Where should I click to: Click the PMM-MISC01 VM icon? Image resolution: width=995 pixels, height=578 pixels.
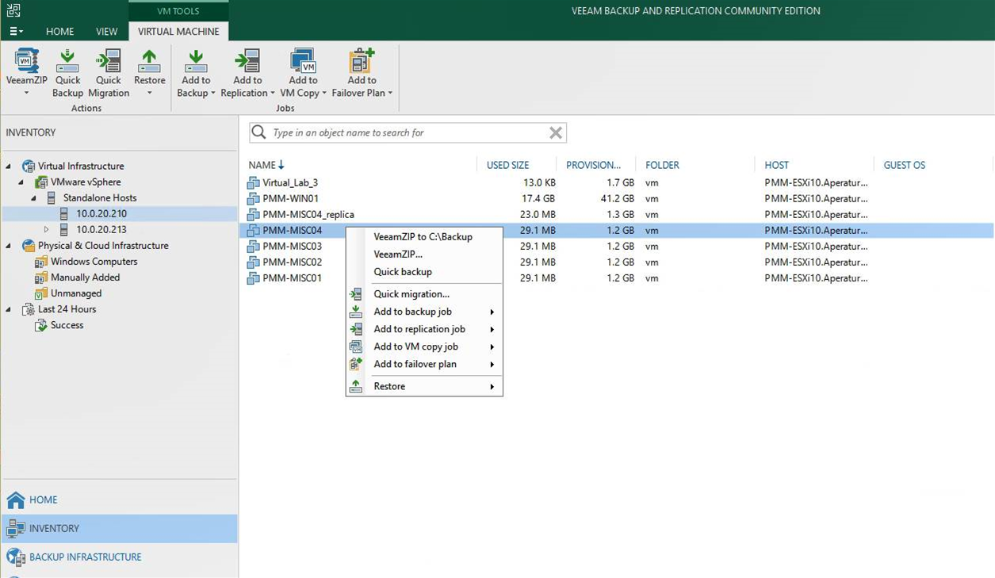253,278
